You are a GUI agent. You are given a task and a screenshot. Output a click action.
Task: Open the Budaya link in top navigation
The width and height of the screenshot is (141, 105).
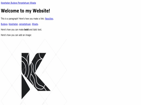click(14, 3)
